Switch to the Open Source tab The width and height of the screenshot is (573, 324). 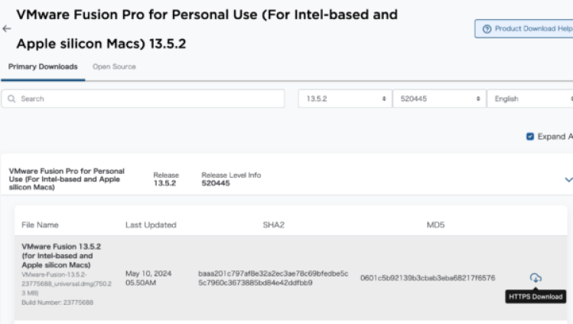(x=114, y=67)
